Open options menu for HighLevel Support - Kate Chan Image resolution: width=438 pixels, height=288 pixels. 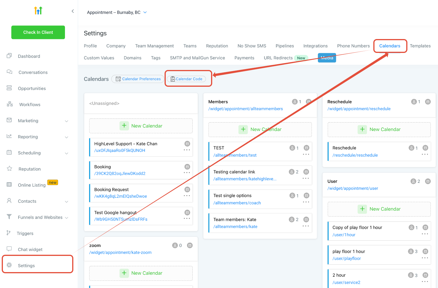click(187, 150)
